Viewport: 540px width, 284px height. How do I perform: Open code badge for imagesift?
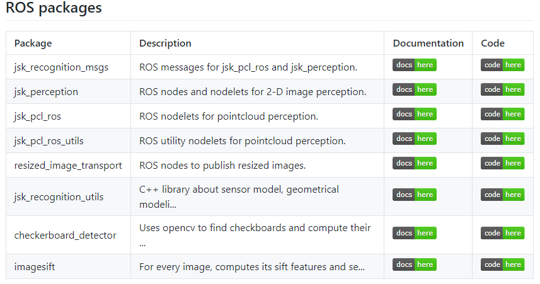point(502,264)
